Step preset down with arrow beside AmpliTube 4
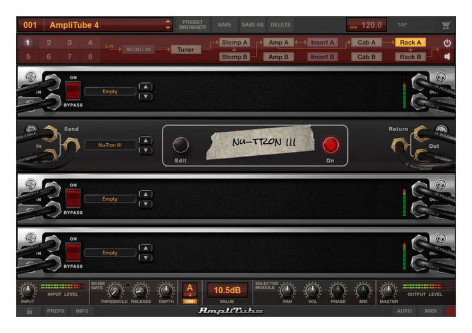 [168, 28]
